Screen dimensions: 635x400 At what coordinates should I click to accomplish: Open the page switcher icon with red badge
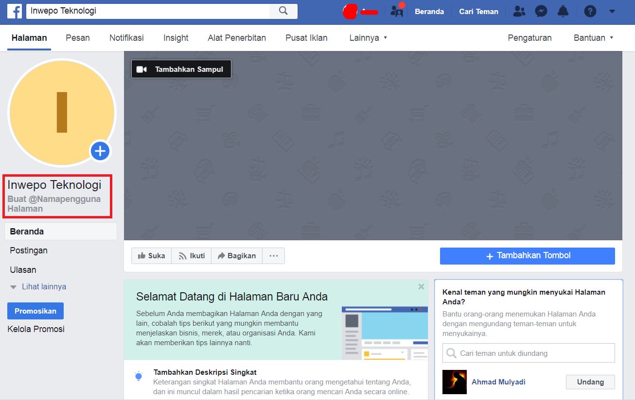(397, 11)
